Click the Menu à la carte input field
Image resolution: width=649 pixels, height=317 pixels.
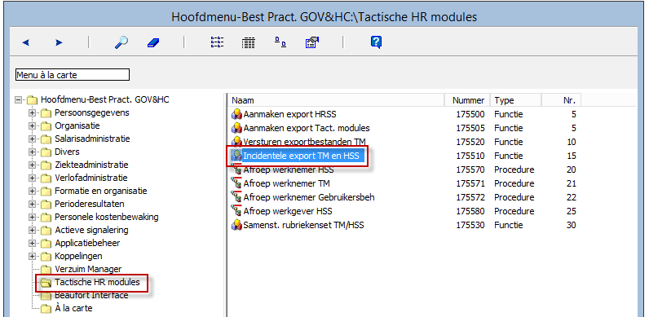pos(73,75)
